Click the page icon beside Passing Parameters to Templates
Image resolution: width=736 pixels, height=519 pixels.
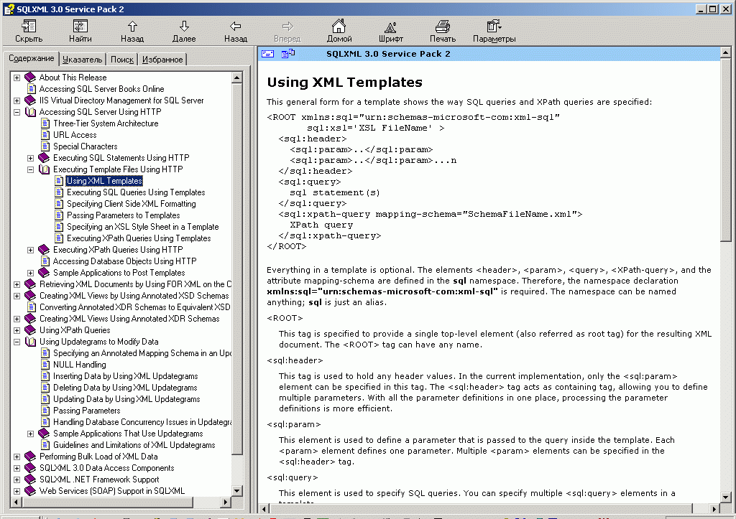59,215
